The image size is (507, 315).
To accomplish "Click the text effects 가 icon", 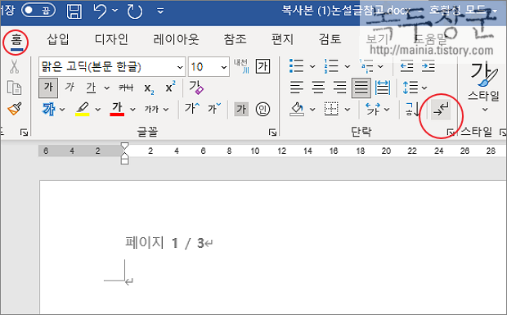I will pyautogui.click(x=49, y=110).
